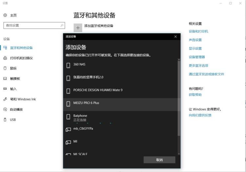The height and width of the screenshot is (172, 246).
Task: Click the 向我们提供反馈 link
Action: pos(200,115)
